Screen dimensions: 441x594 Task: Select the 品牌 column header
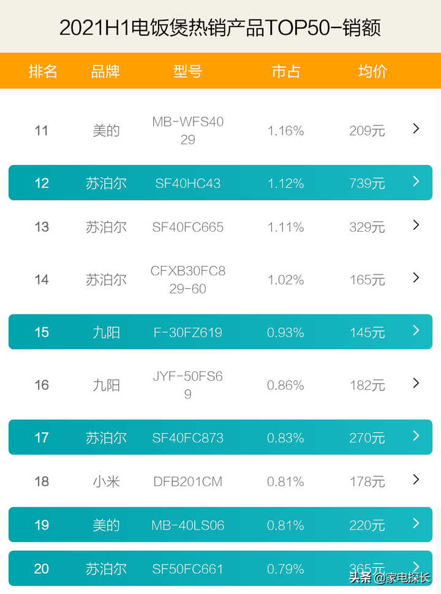tap(105, 72)
